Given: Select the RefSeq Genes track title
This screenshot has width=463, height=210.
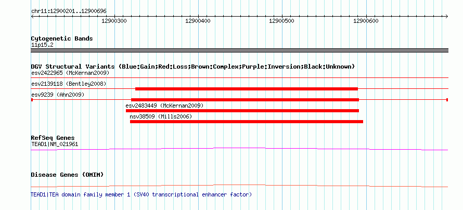Looking at the screenshot, I should 53,138.
